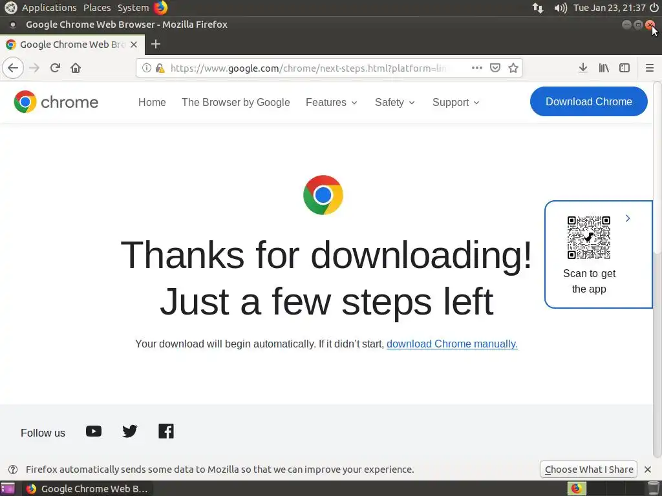Click the large Chrome logo in page

point(323,195)
